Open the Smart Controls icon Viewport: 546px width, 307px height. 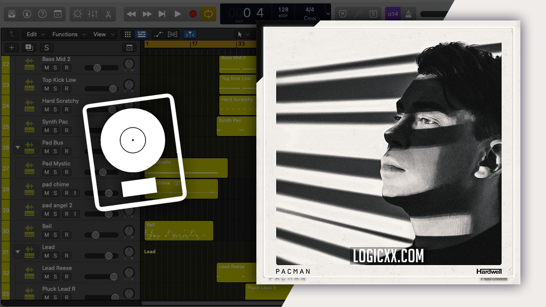pyautogui.click(x=77, y=14)
